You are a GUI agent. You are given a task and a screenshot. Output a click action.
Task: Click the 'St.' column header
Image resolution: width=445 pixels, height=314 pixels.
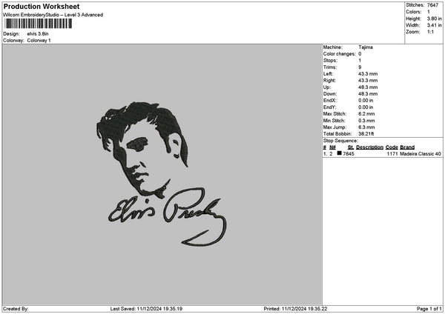(x=351, y=147)
